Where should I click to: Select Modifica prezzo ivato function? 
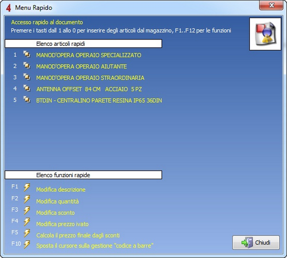(63, 224)
